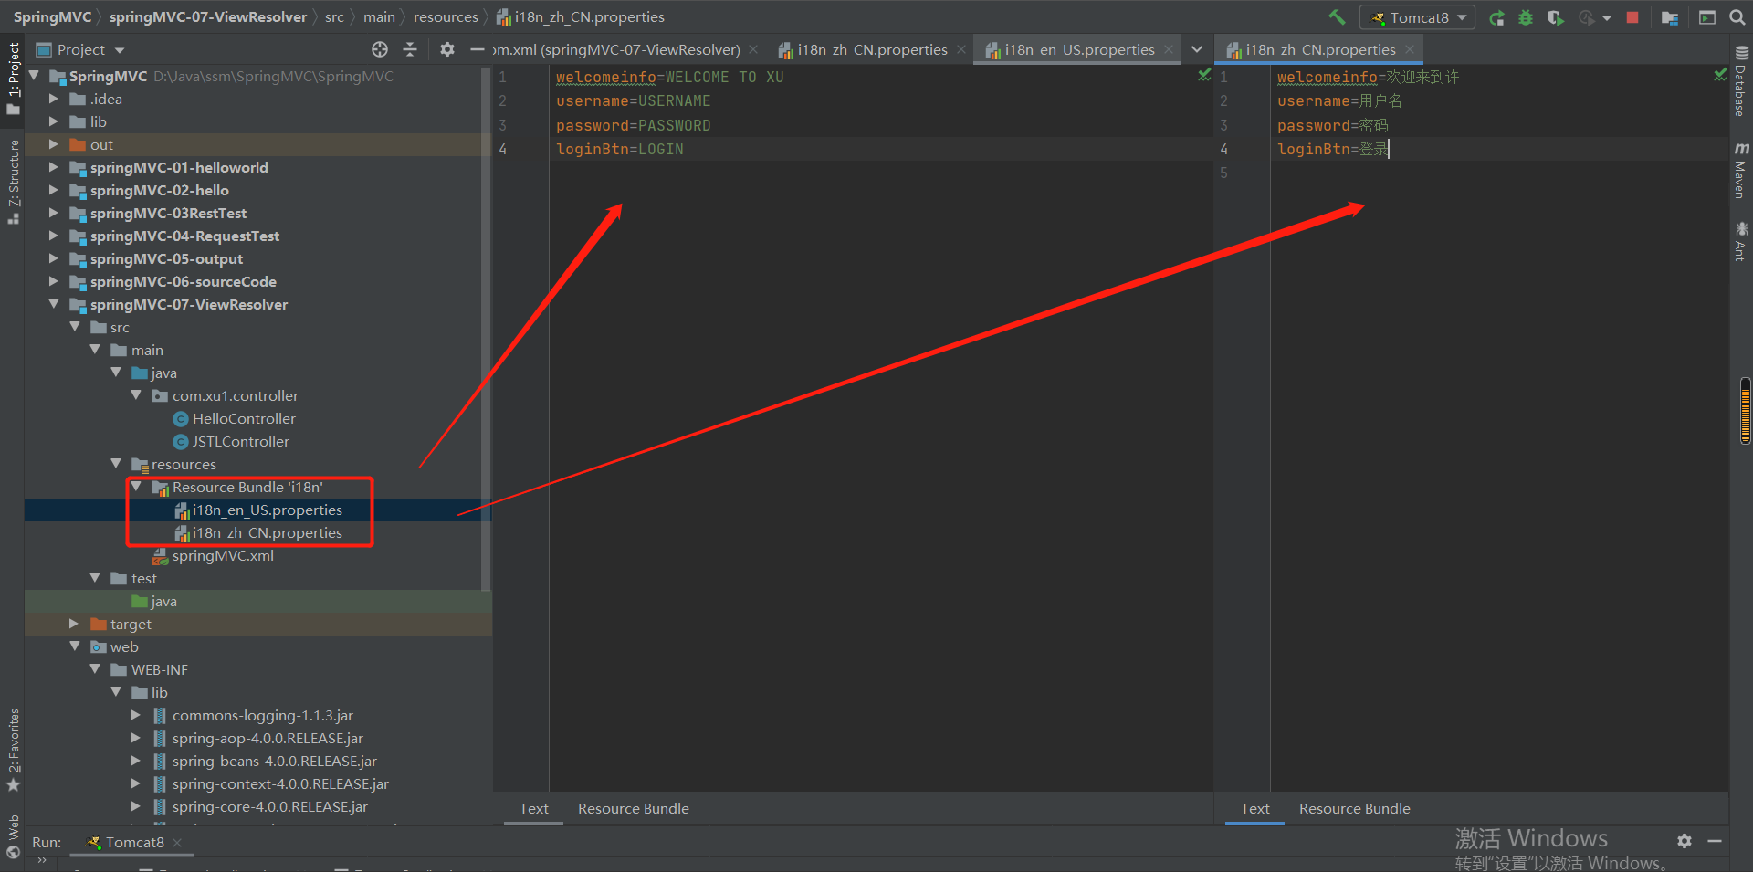This screenshot has width=1753, height=872.
Task: Toggle the 1: Project tool window
Action: 13,78
